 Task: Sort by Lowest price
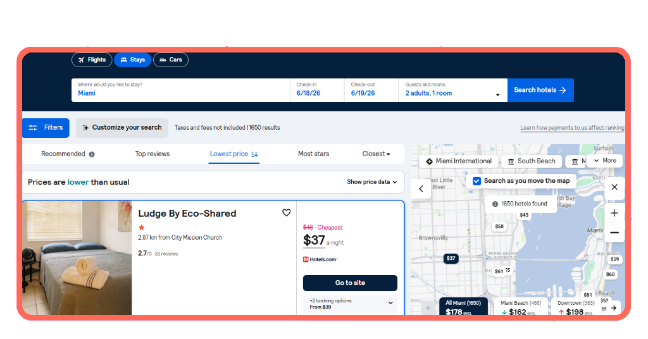point(234,154)
